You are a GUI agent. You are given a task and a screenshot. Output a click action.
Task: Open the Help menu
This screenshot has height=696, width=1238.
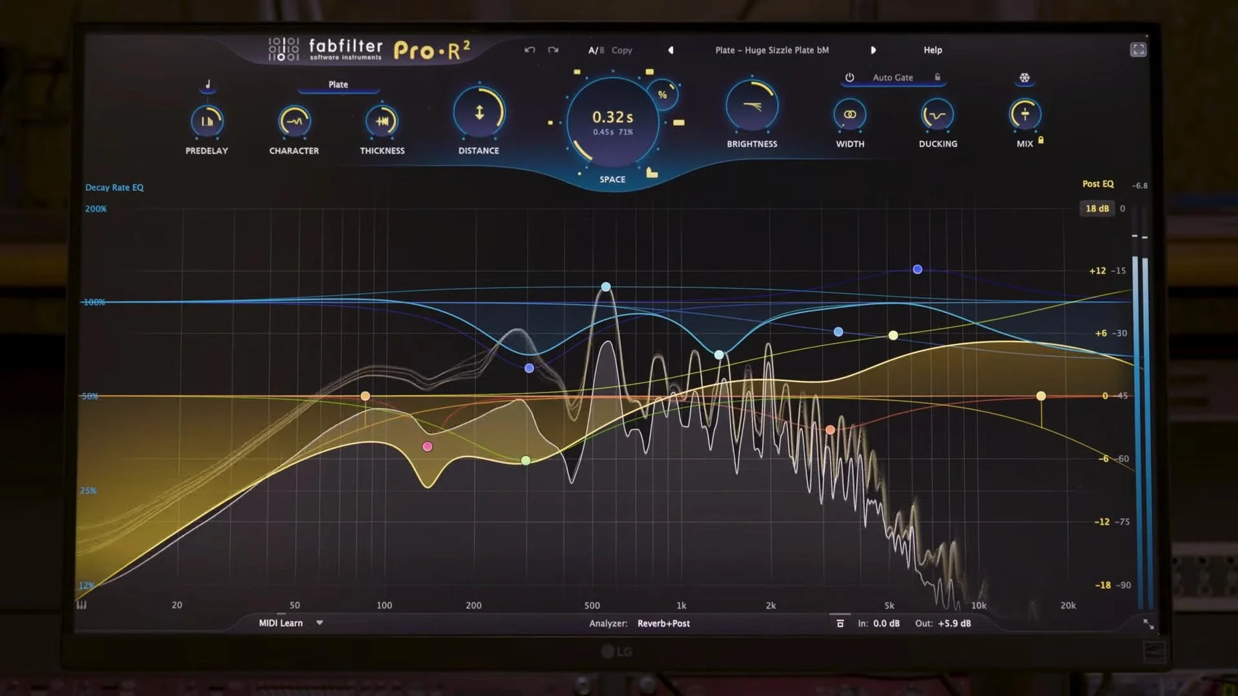(932, 50)
